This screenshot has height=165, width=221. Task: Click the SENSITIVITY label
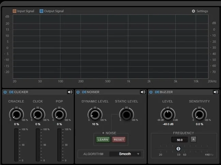click(199, 101)
